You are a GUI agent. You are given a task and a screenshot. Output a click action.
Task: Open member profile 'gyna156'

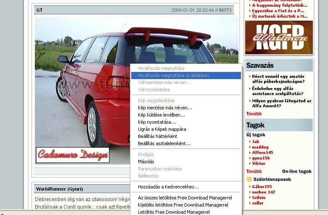(x=261, y=158)
